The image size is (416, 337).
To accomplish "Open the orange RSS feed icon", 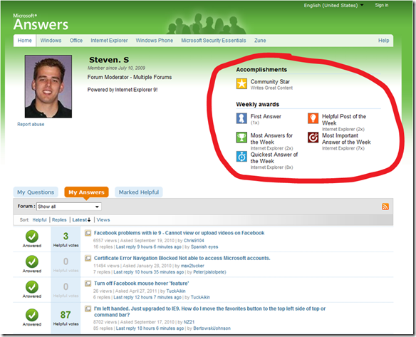I will [x=385, y=207].
